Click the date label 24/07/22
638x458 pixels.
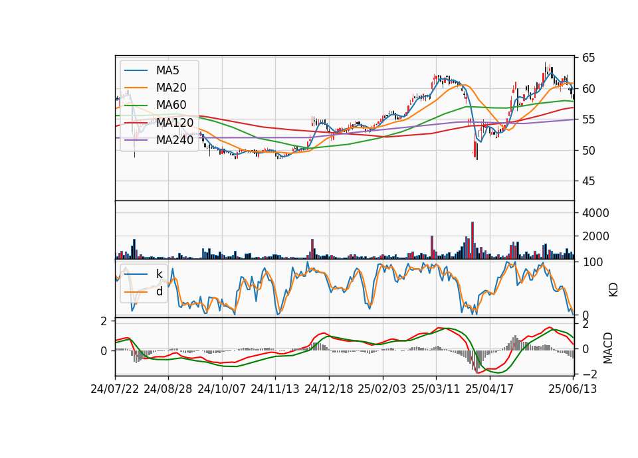click(x=115, y=389)
